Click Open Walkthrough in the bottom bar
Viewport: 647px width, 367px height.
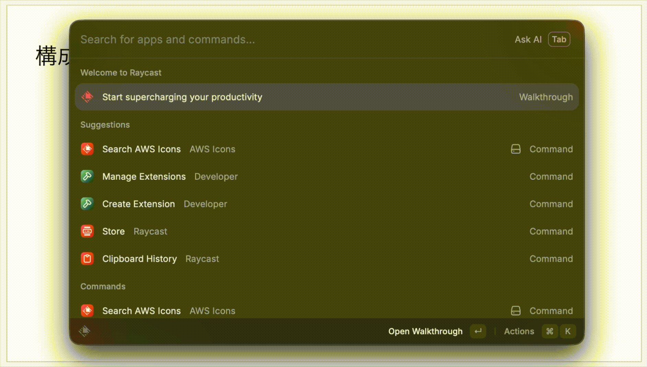coord(425,331)
